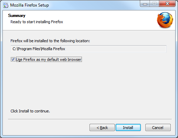Click the 'Use Firefox as my default web browser' label

click(x=49, y=59)
